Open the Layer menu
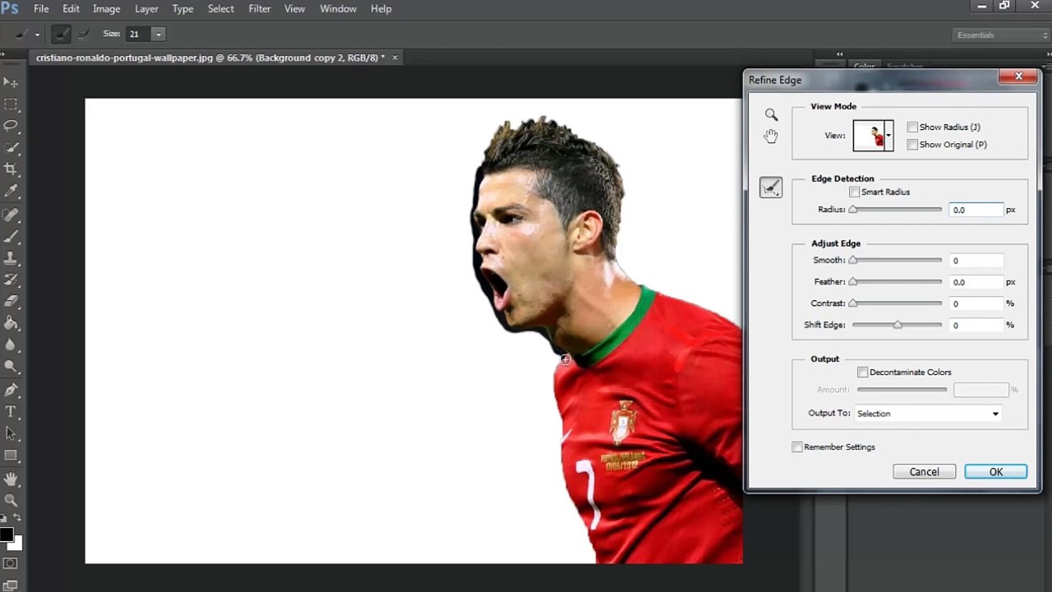Image resolution: width=1052 pixels, height=592 pixels. point(146,9)
